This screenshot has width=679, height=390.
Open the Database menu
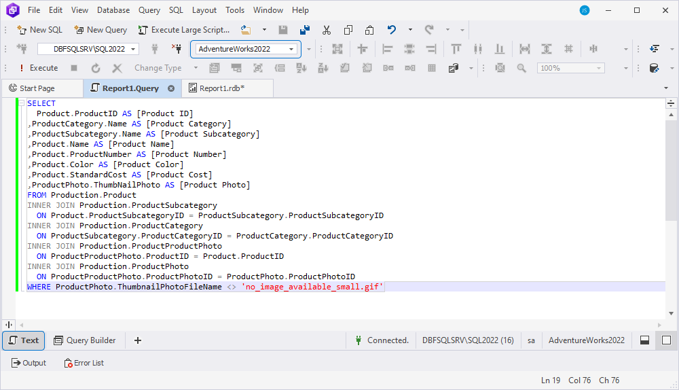pos(113,10)
